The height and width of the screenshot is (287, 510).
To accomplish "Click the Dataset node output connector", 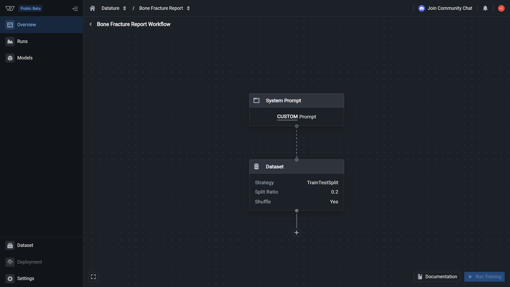I will click(x=297, y=211).
